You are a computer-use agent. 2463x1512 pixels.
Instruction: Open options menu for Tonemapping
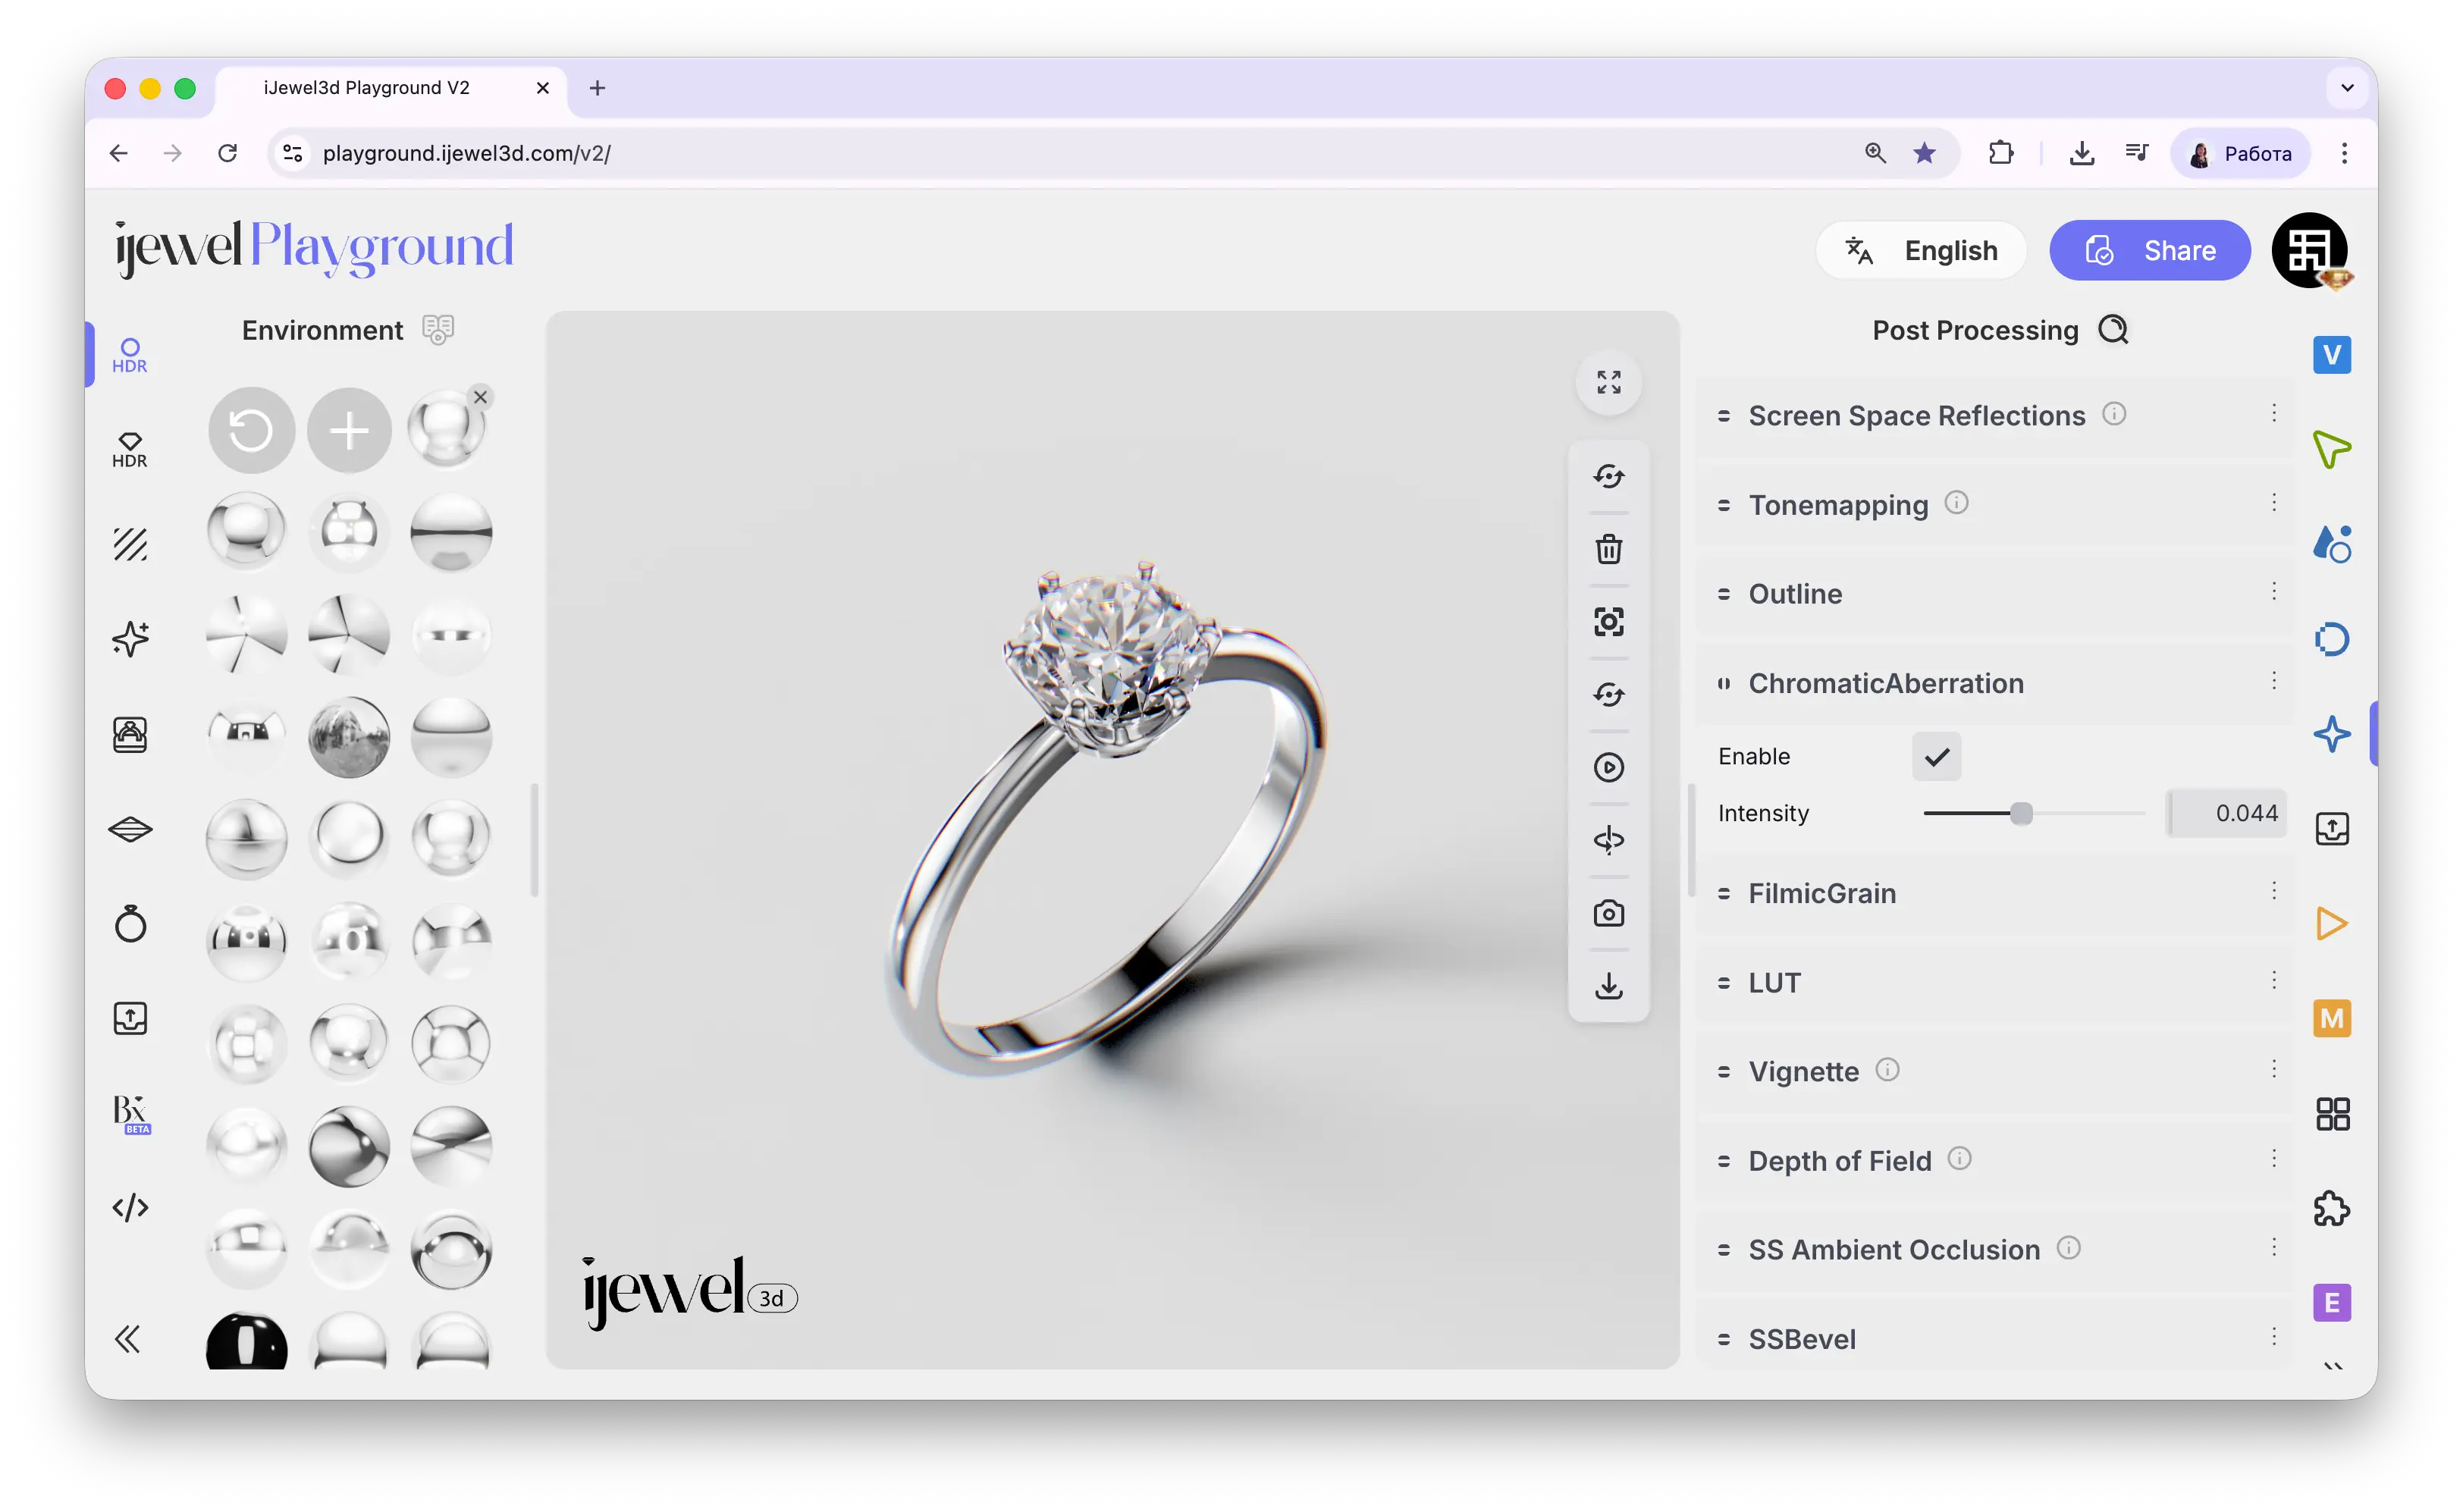pos(2273,502)
